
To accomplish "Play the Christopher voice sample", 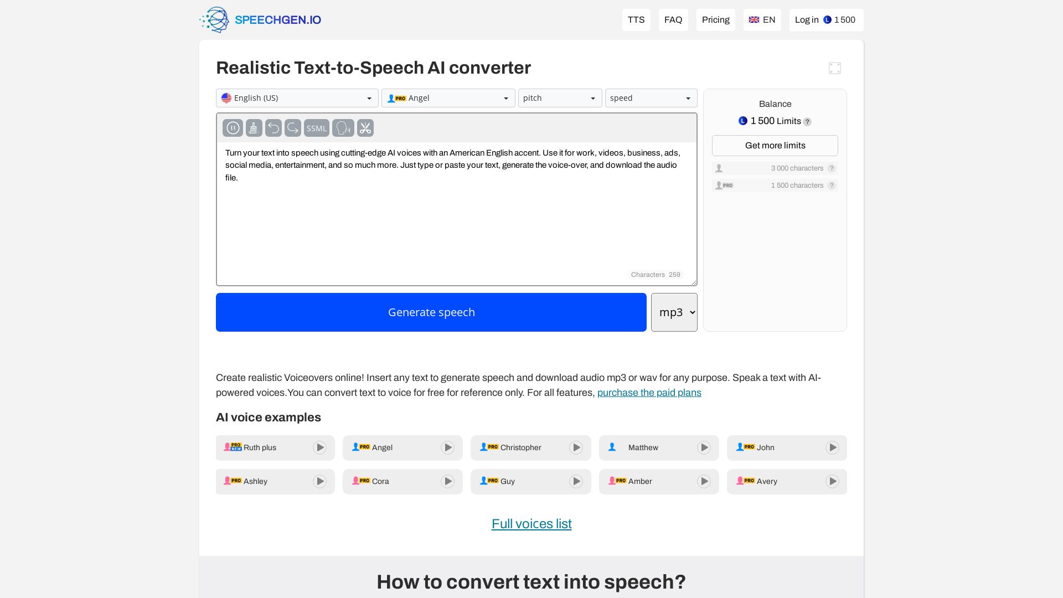I will pyautogui.click(x=576, y=447).
